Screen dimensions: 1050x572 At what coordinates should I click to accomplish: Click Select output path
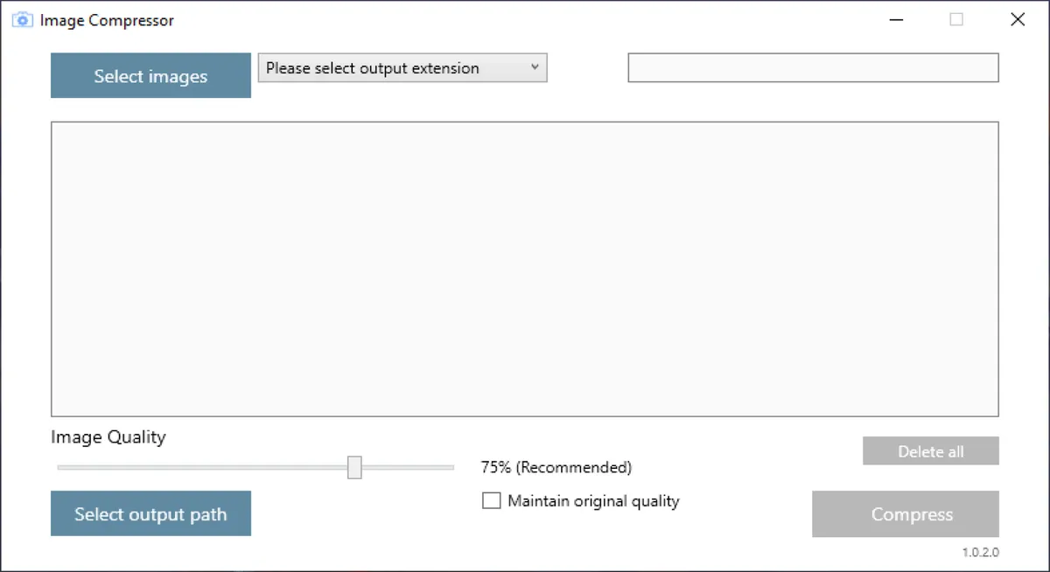[x=150, y=513]
